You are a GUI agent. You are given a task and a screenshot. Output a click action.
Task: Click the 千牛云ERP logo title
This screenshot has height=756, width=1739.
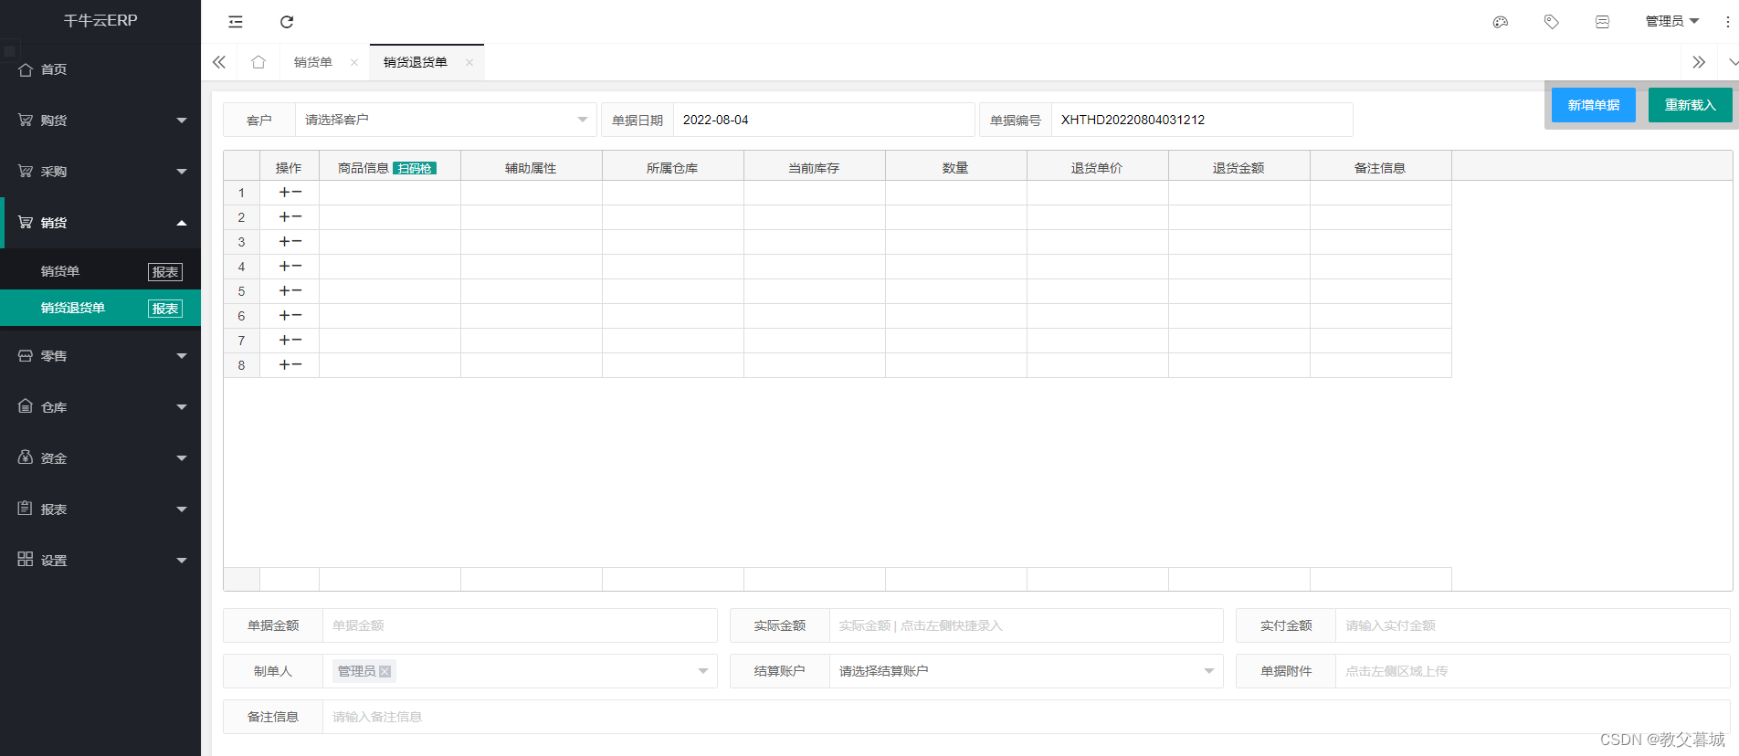point(100,20)
